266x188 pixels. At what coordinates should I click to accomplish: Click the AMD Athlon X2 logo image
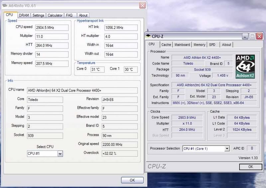(x=245, y=67)
